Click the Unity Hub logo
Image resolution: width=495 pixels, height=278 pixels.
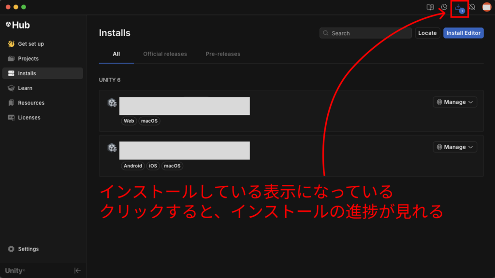(x=18, y=25)
